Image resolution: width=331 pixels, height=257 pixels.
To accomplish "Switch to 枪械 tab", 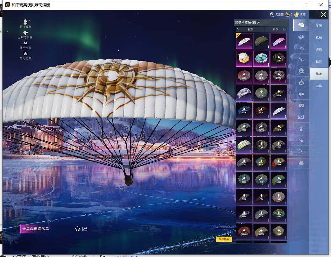I will 319,37.
